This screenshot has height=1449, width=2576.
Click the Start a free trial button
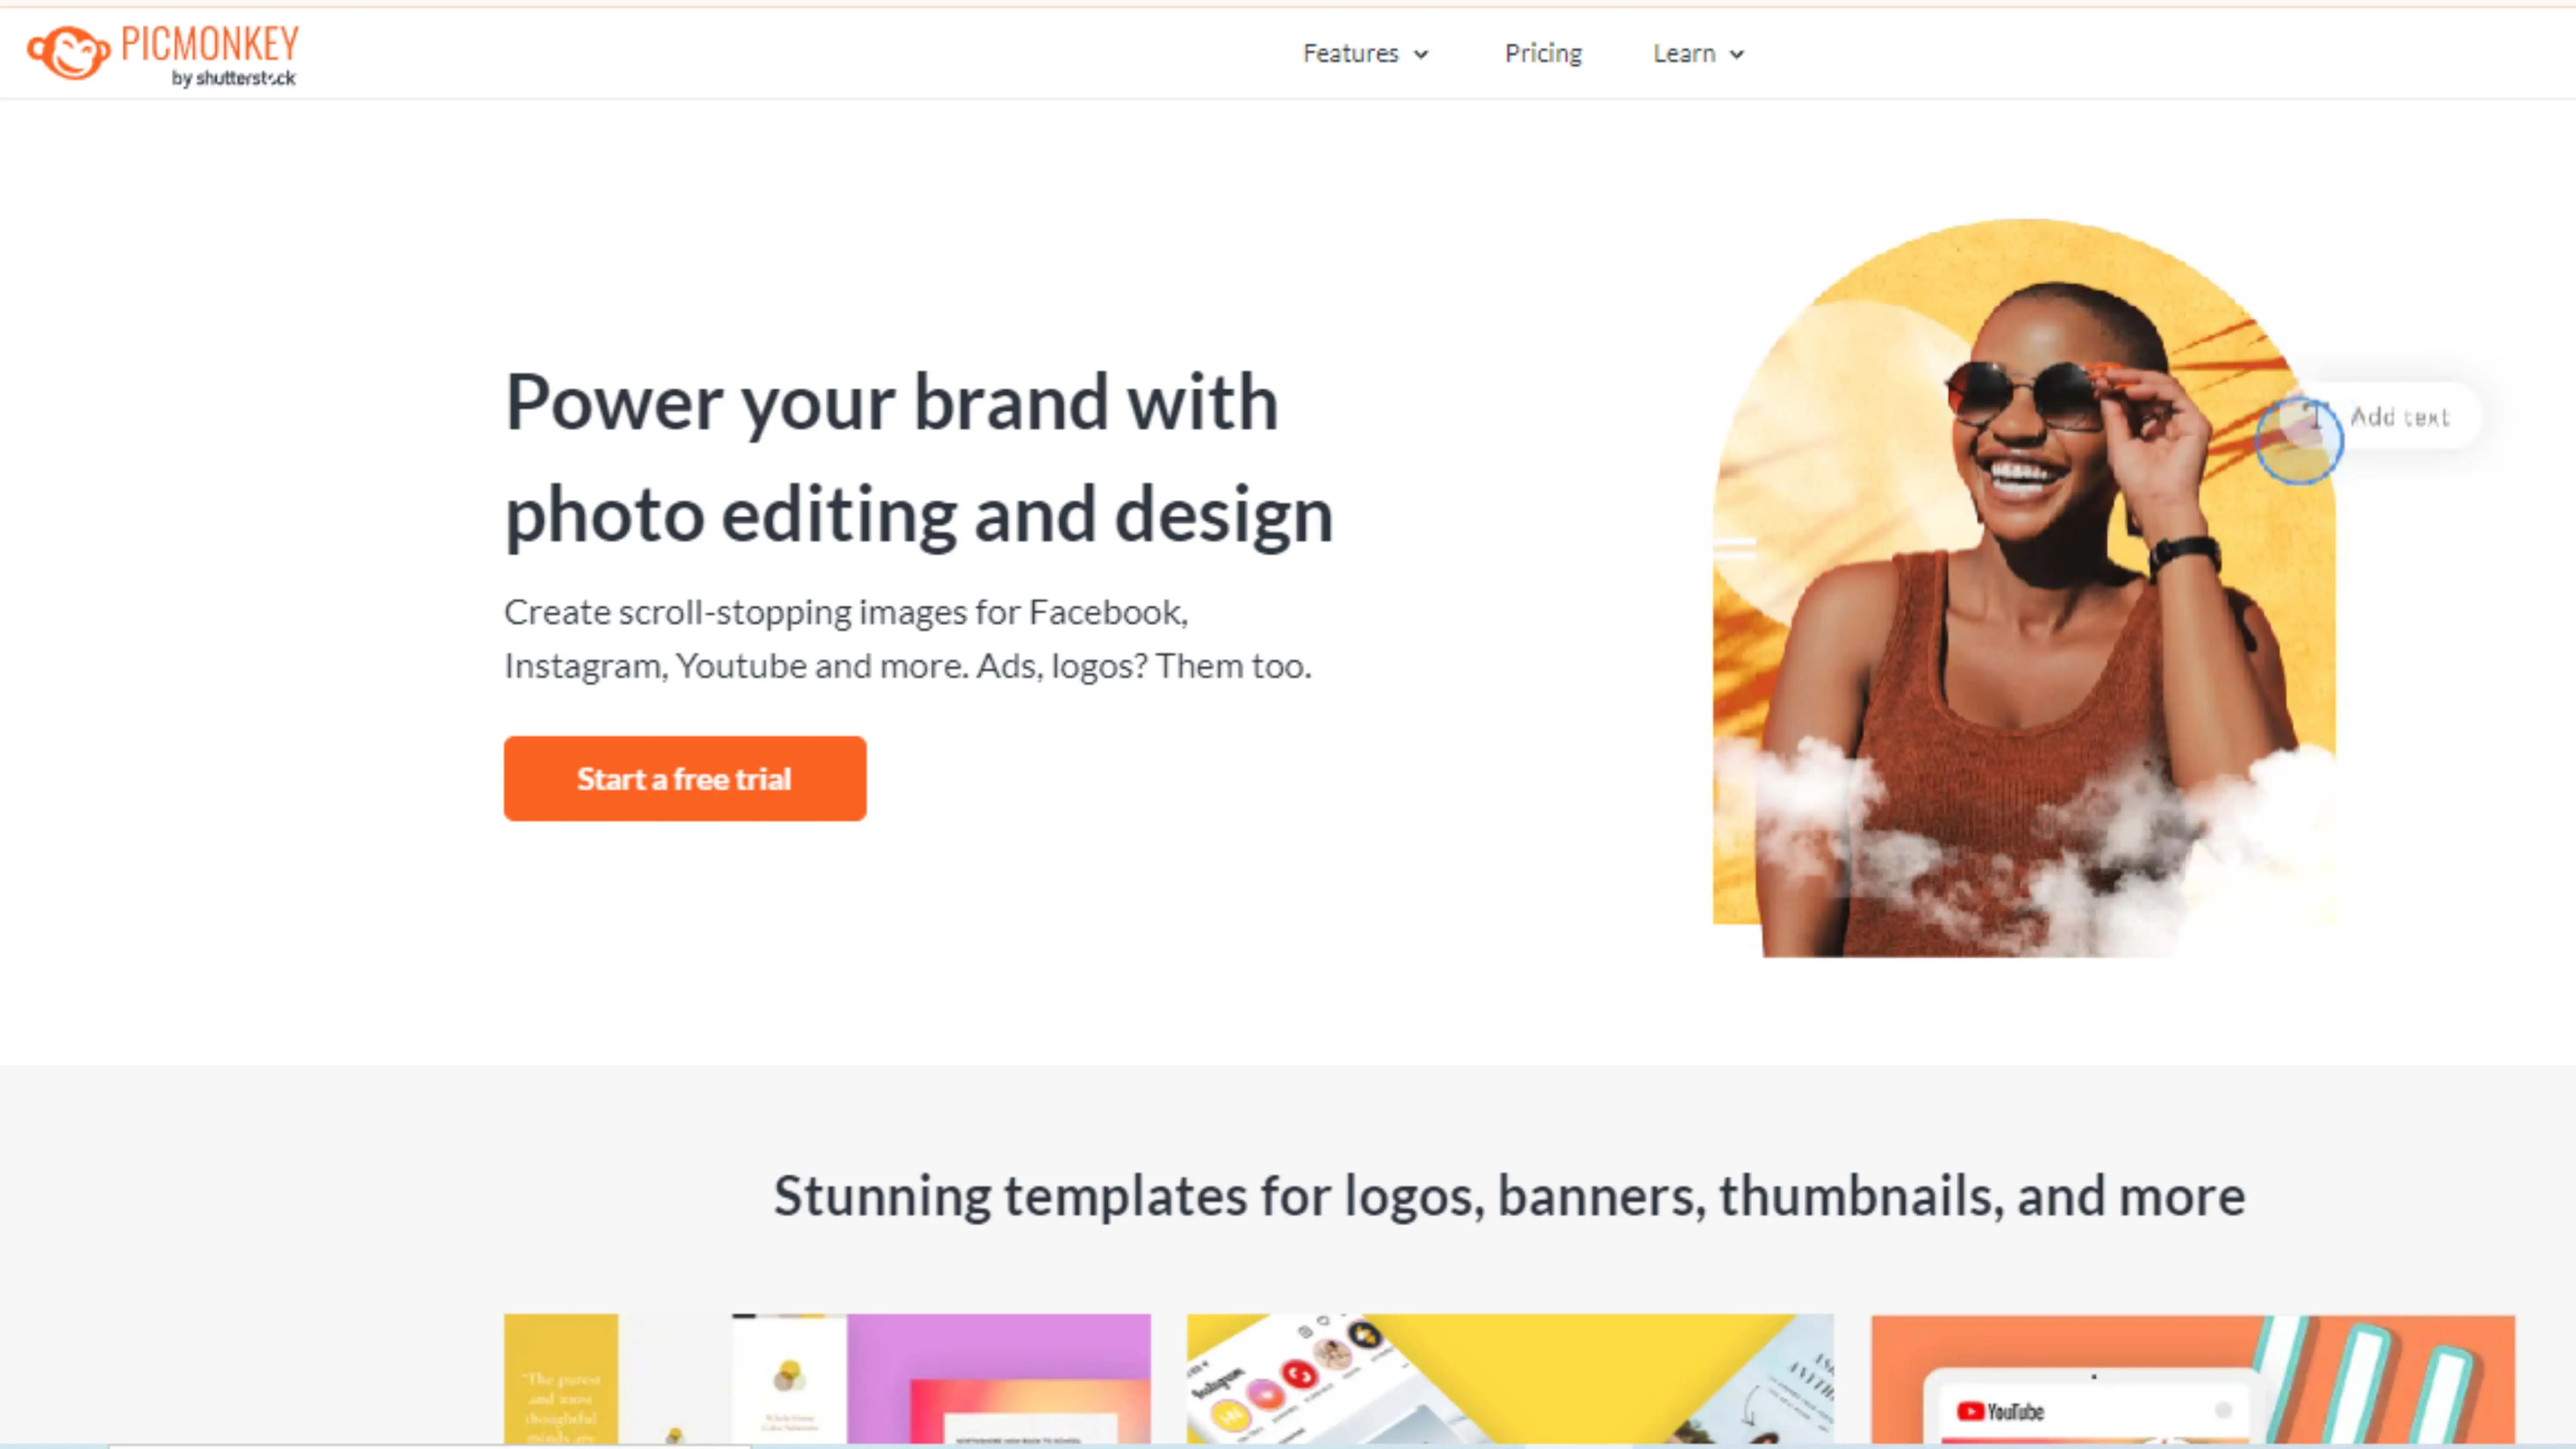(x=685, y=779)
